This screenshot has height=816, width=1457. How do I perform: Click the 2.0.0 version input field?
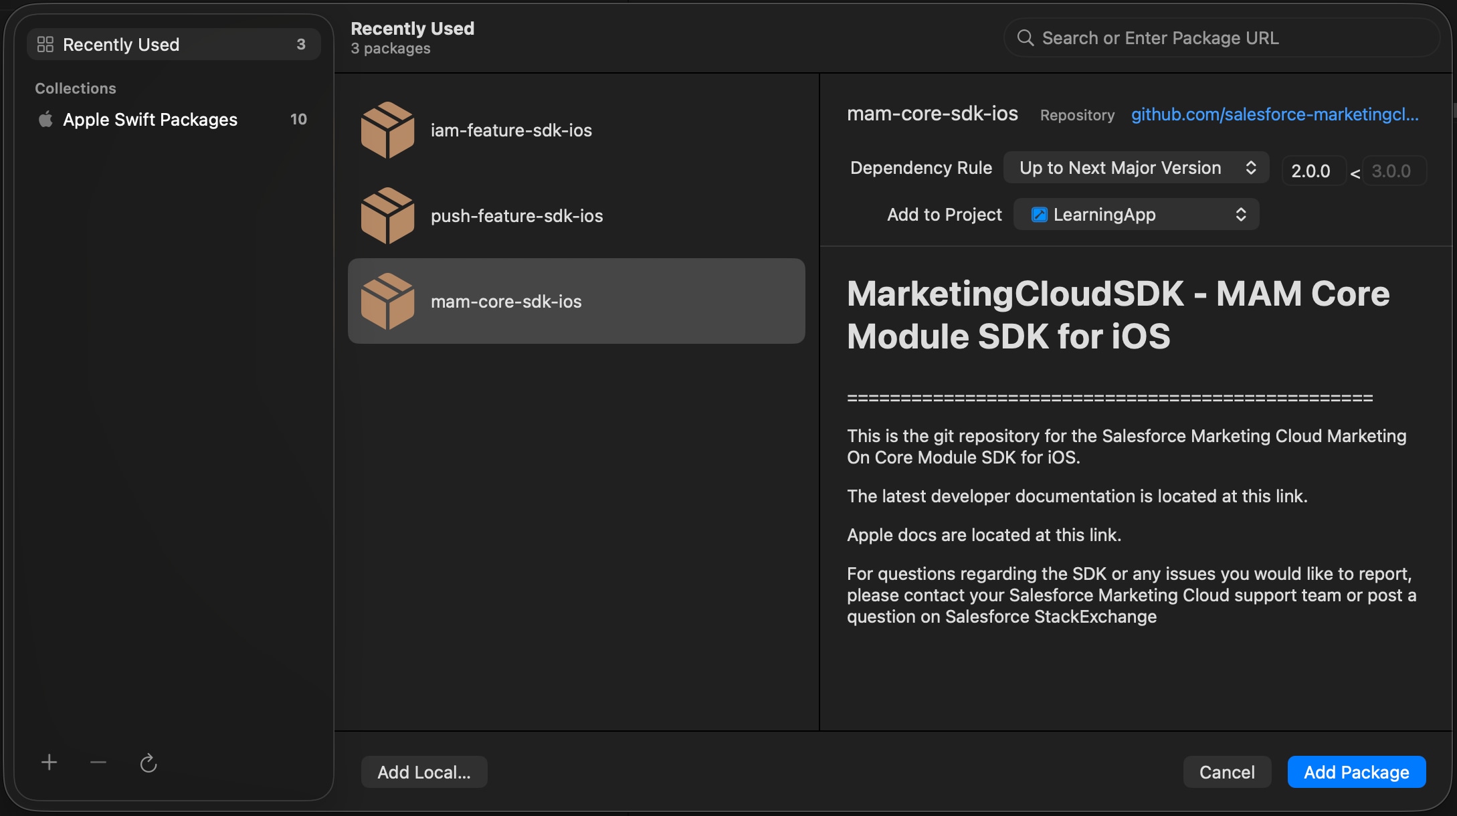[x=1312, y=171]
